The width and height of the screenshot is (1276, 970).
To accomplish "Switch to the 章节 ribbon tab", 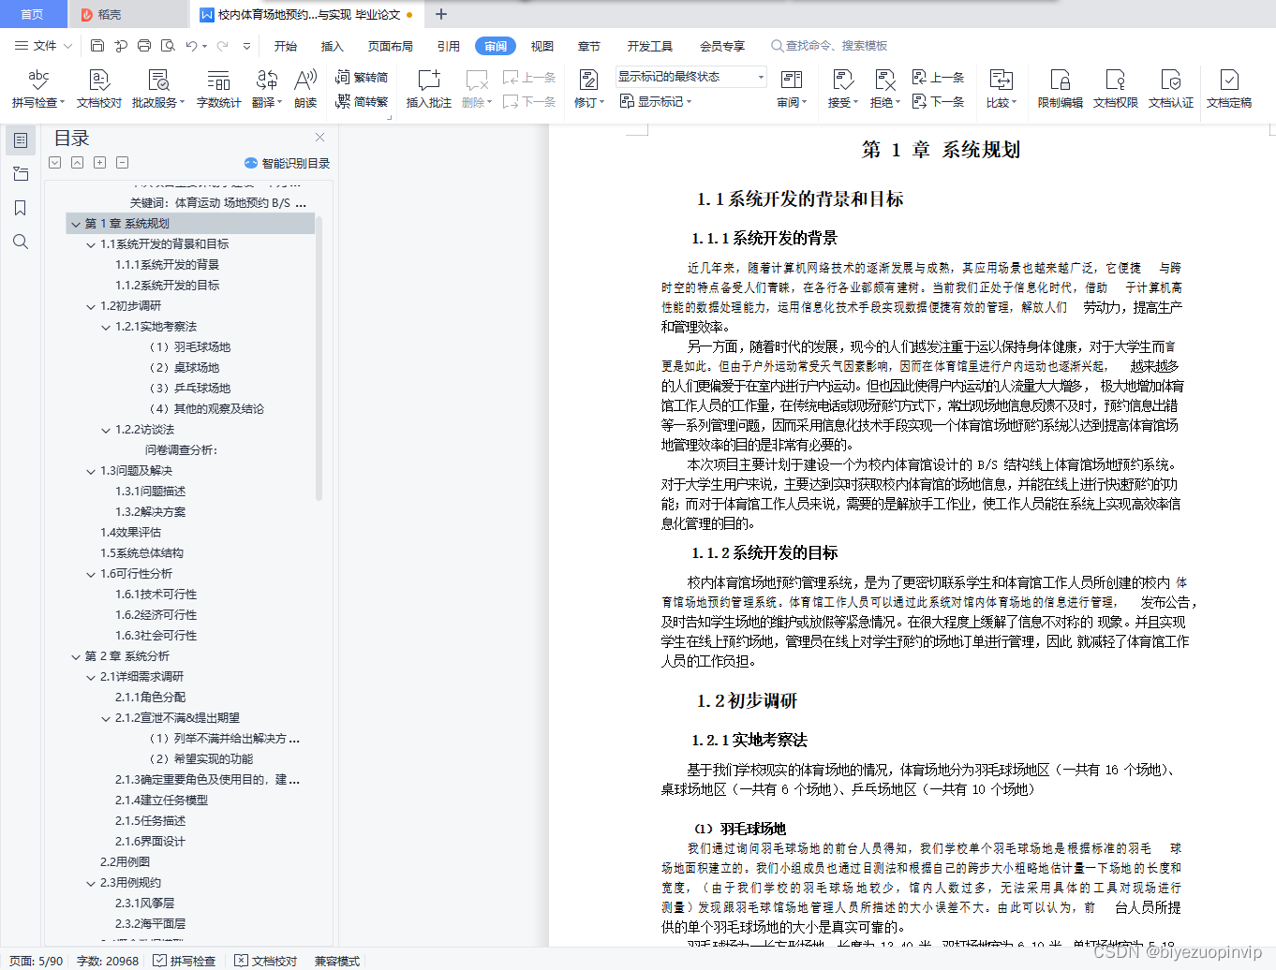I will tap(589, 46).
